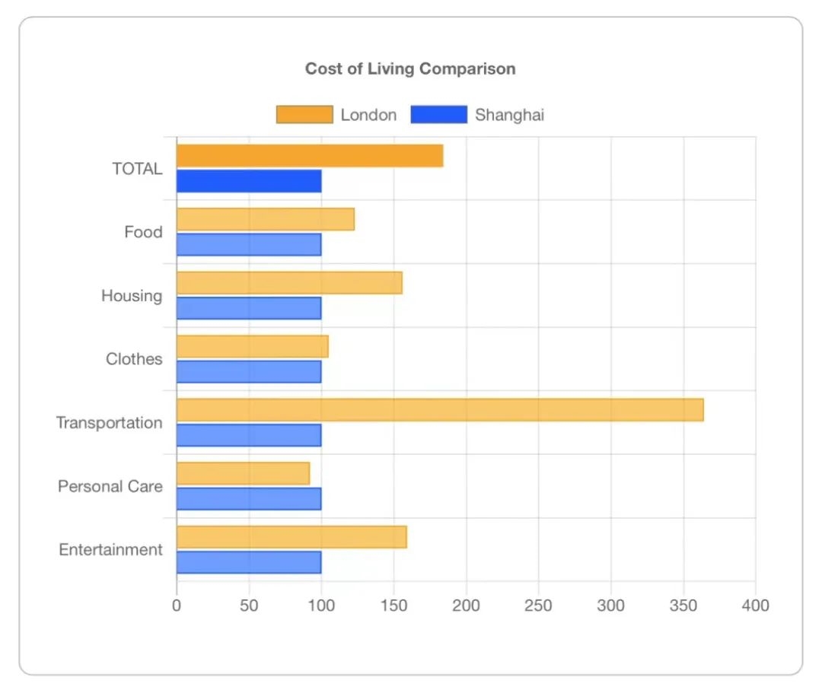The height and width of the screenshot is (690, 822).
Task: Select the London legend label
Action: pos(369,114)
